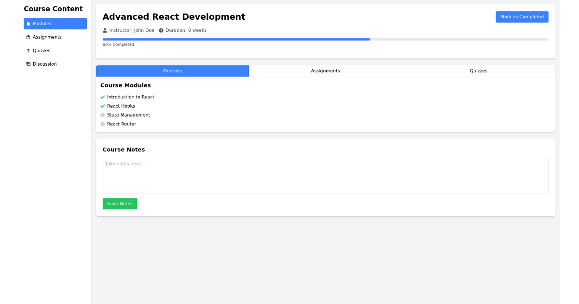Click the checkmark next to Introduction to React
The height and width of the screenshot is (304, 579).
(x=102, y=97)
